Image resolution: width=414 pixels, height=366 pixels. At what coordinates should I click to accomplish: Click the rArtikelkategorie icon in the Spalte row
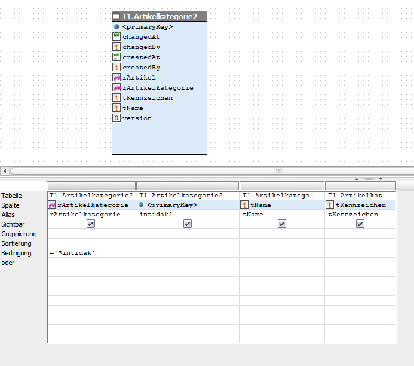53,205
